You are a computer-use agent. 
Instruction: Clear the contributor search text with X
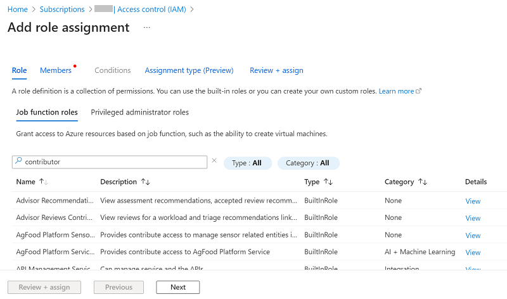tap(214, 161)
